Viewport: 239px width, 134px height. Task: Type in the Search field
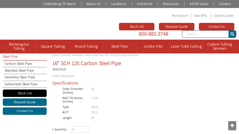205,34
